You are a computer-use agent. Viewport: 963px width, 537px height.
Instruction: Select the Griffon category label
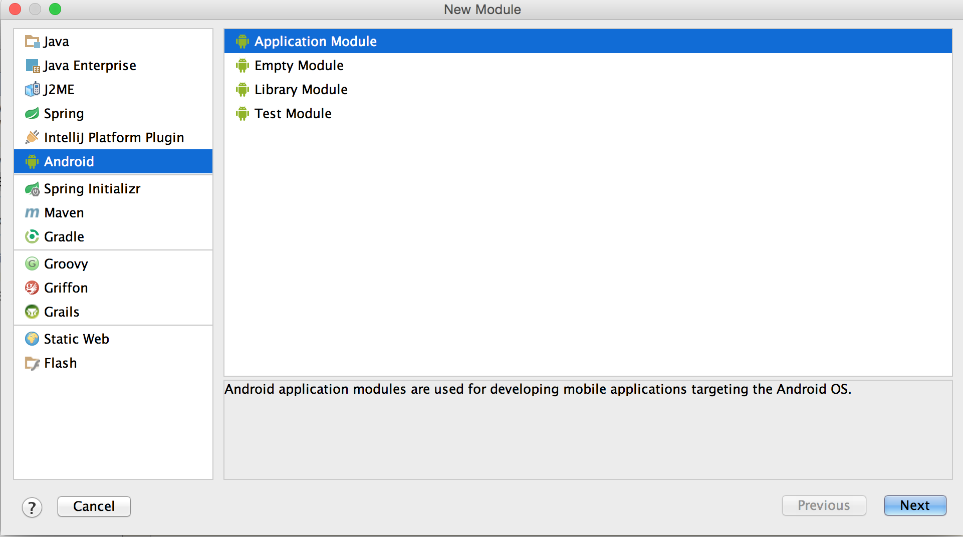(x=66, y=288)
